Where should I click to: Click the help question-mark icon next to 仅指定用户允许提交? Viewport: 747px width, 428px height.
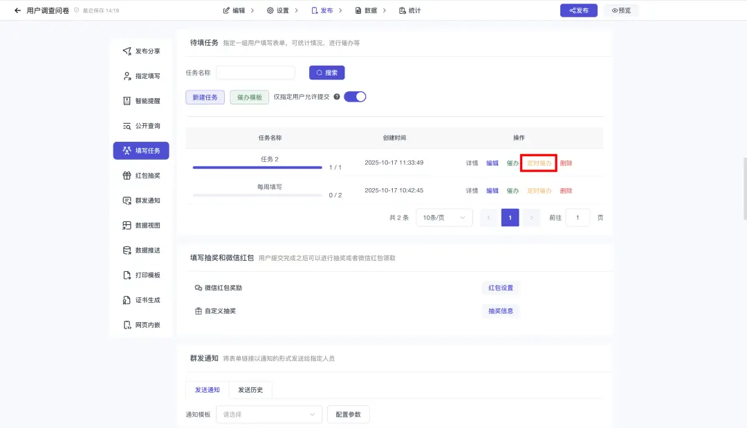337,97
